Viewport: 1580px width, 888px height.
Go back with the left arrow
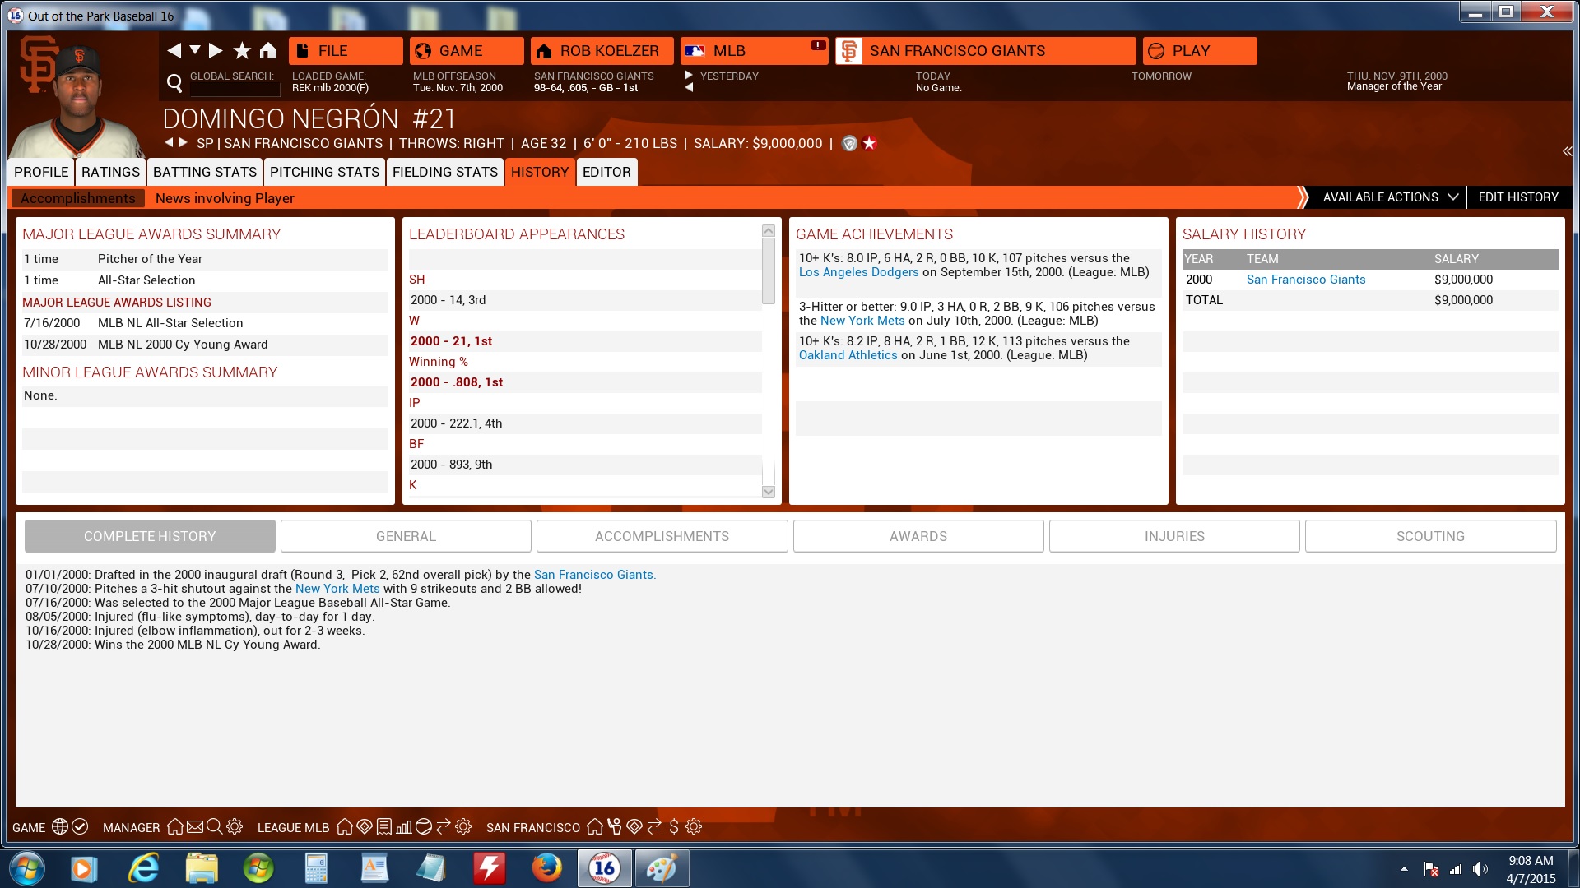point(174,51)
